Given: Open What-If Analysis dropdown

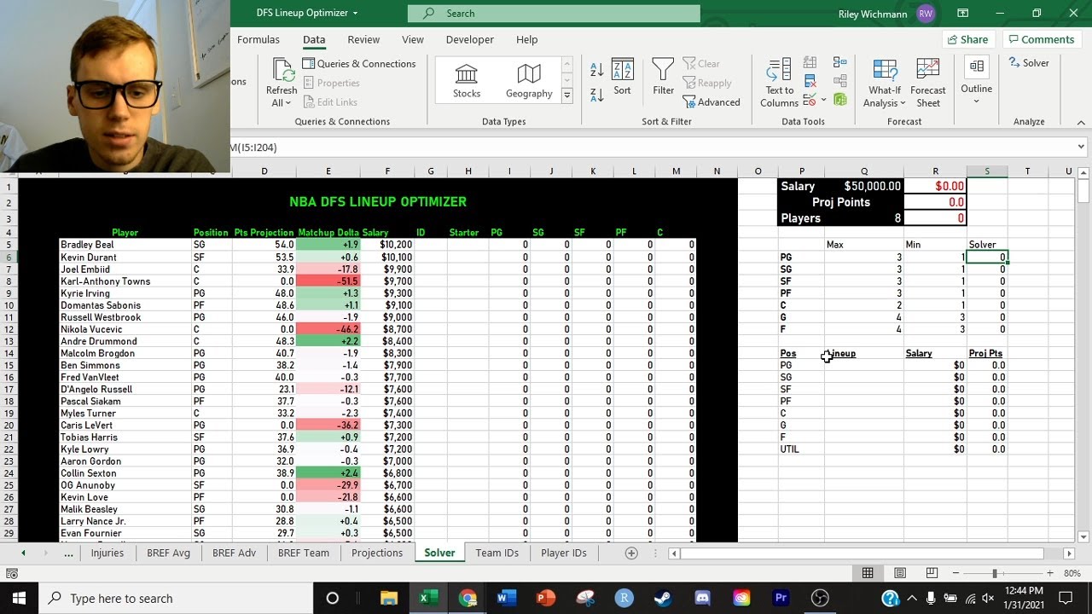Looking at the screenshot, I should coord(884,83).
